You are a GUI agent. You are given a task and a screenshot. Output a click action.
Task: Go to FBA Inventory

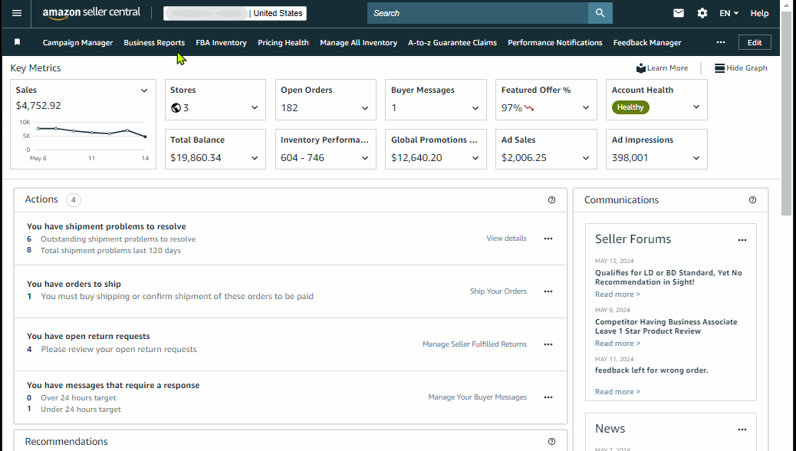(222, 43)
